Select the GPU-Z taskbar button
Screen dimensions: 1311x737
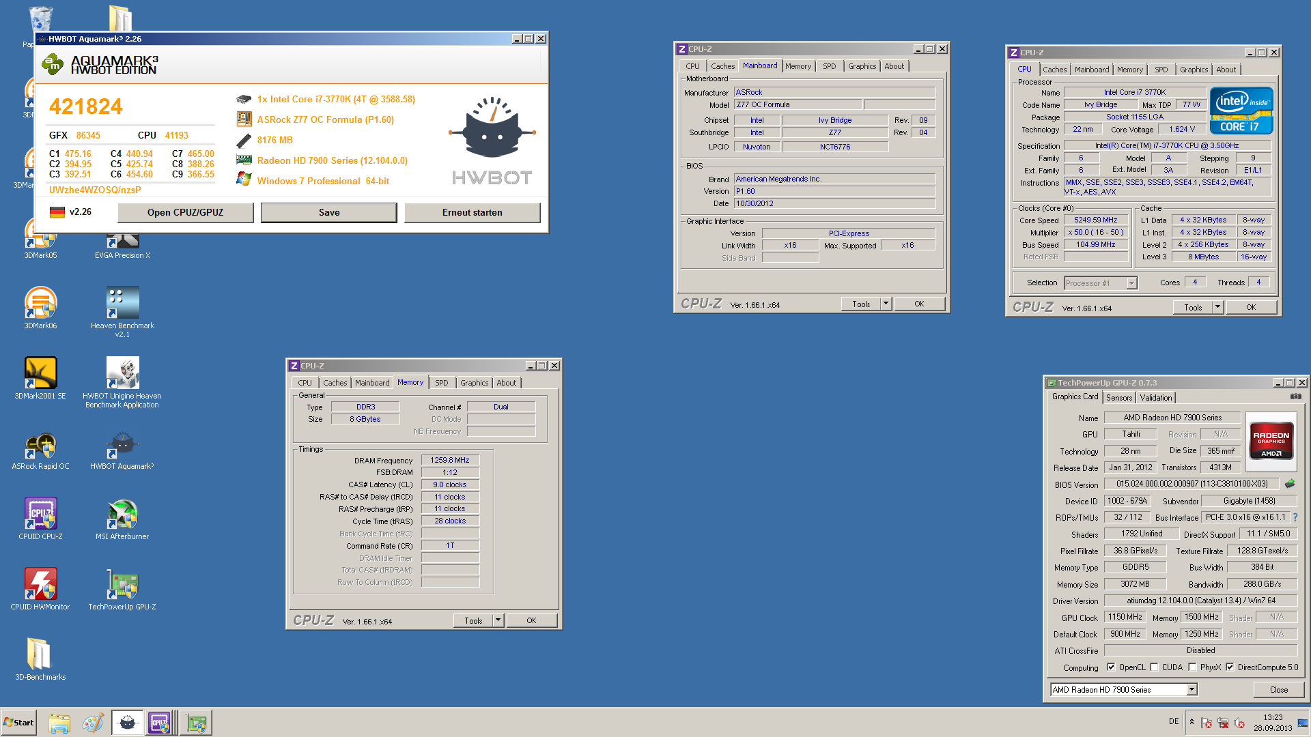tap(197, 723)
